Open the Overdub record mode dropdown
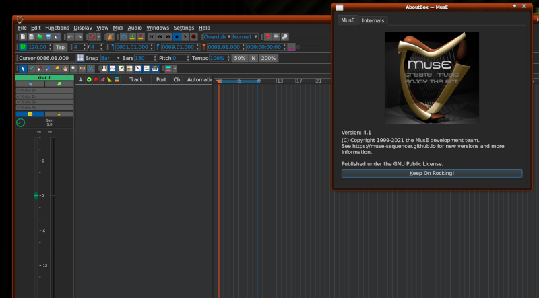 217,37
